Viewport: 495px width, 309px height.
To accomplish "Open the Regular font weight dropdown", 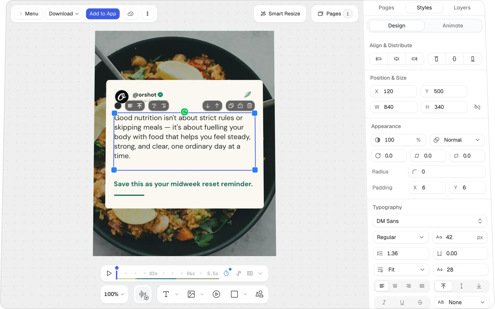I will (x=401, y=237).
